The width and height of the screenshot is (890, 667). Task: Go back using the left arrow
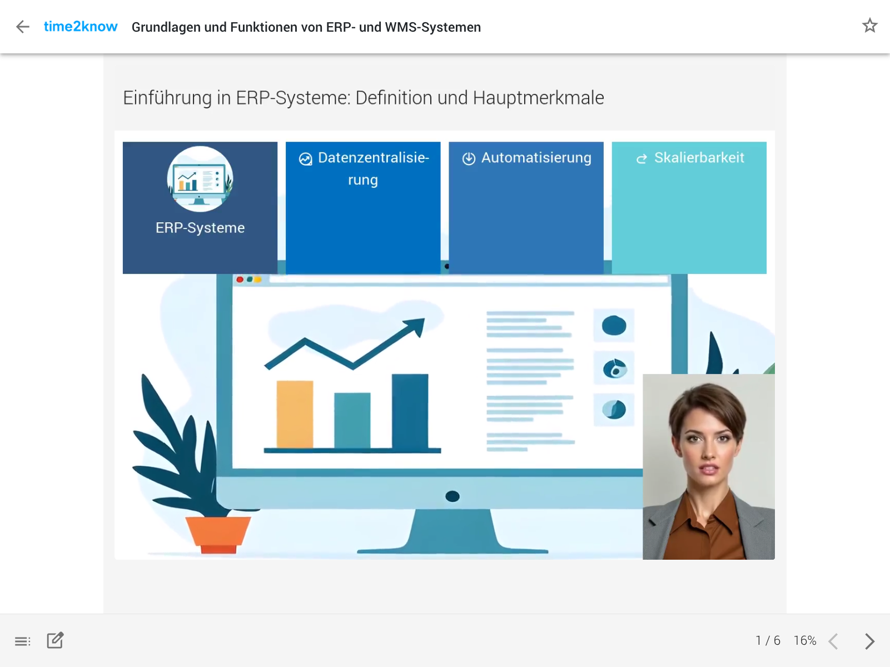click(x=23, y=27)
